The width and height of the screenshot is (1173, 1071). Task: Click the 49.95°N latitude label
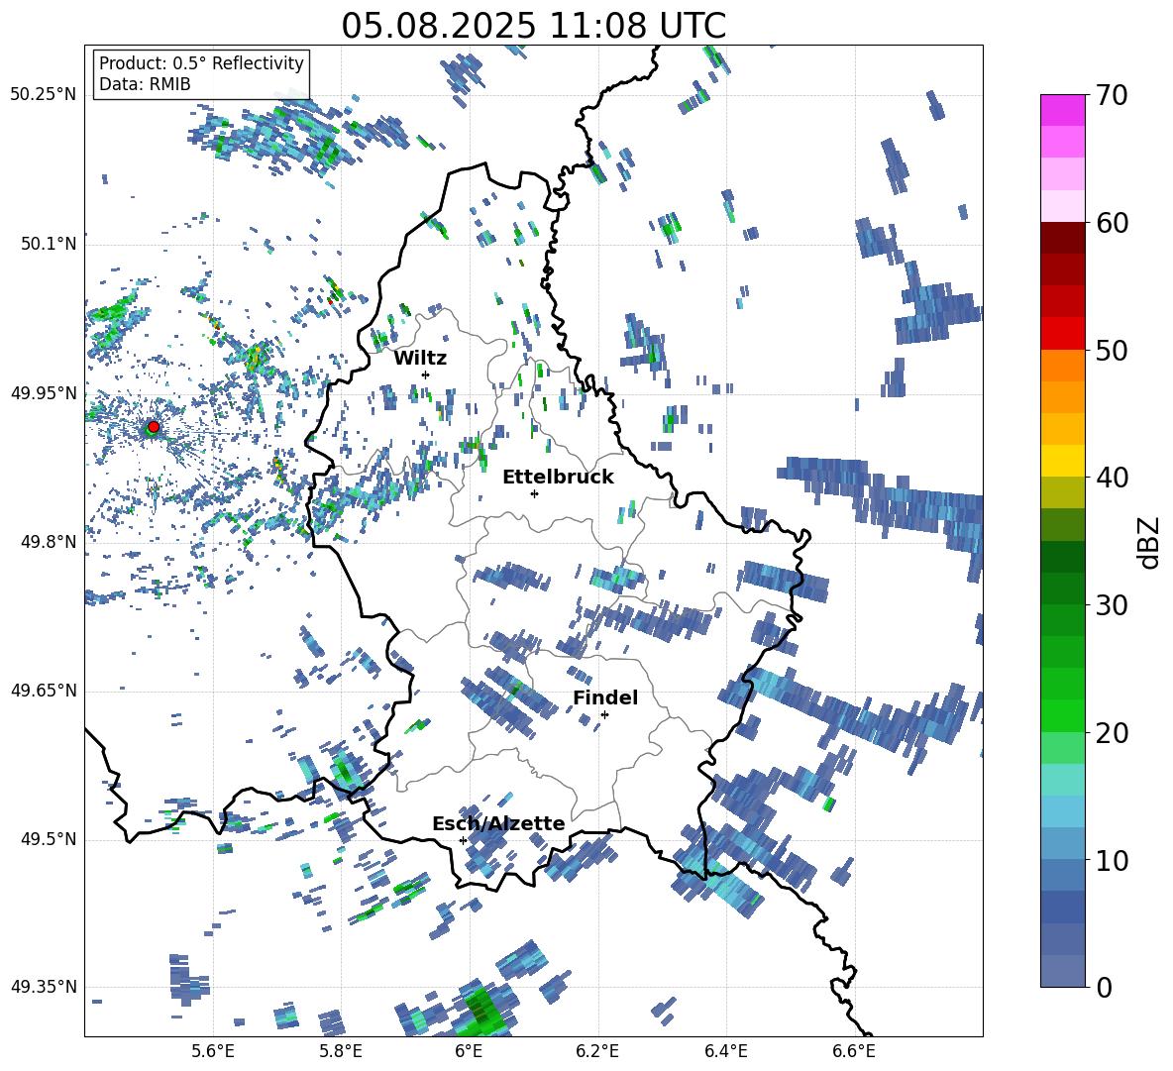[44, 393]
